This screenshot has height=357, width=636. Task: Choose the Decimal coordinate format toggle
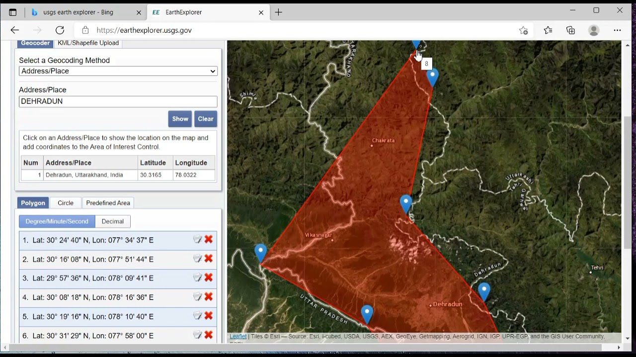tap(113, 221)
